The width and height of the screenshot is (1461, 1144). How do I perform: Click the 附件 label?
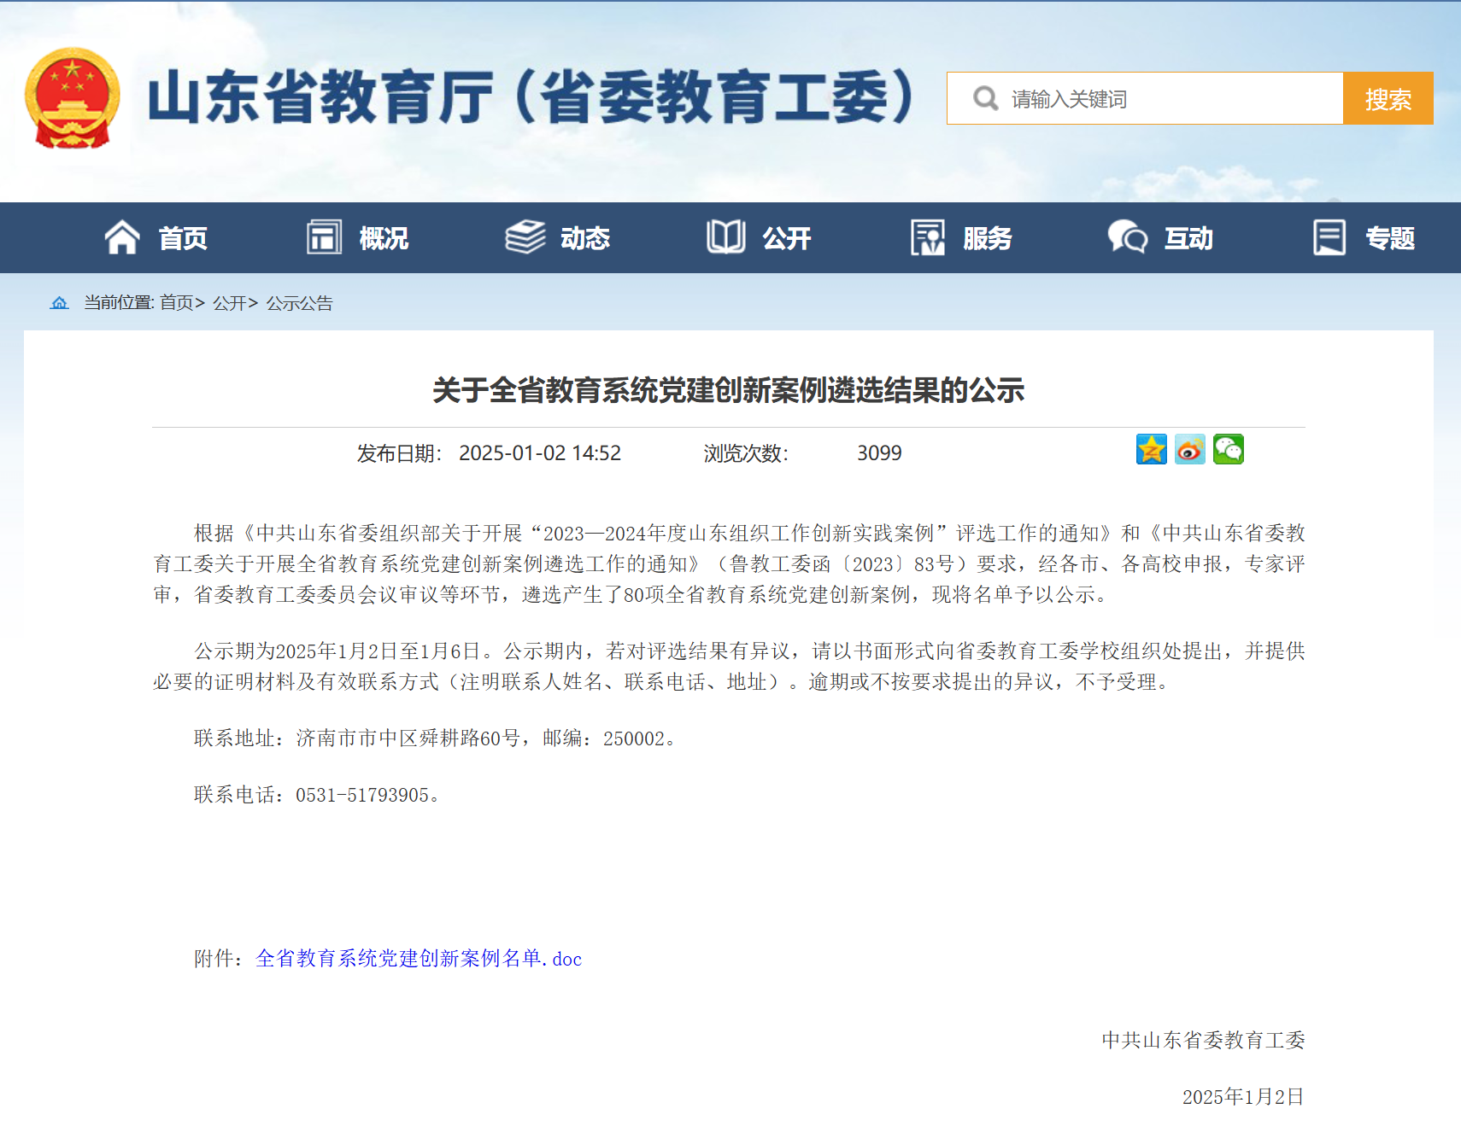[220, 959]
